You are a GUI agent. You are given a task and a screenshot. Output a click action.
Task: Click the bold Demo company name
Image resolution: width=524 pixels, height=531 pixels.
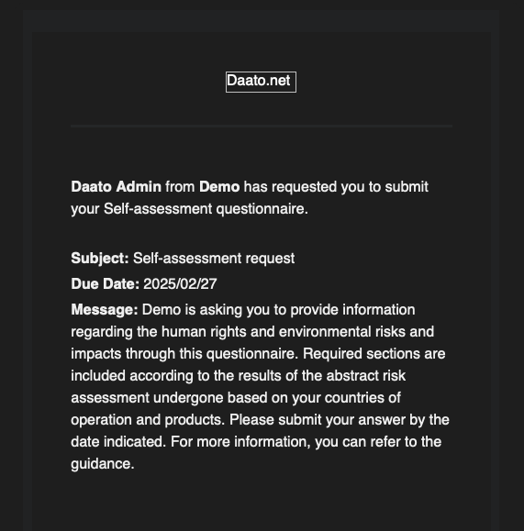click(x=219, y=187)
